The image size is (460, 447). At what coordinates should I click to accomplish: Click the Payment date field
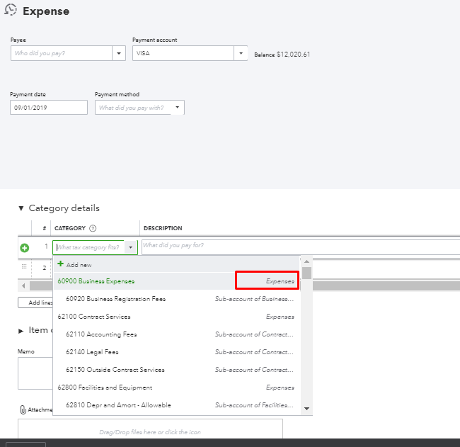tap(49, 108)
